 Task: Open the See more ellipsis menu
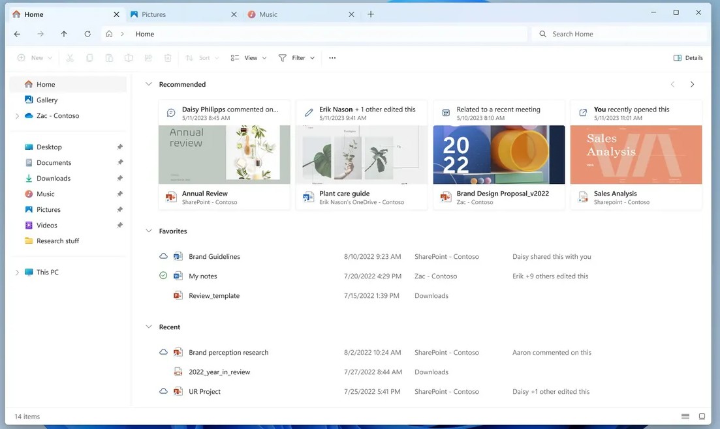(x=332, y=58)
